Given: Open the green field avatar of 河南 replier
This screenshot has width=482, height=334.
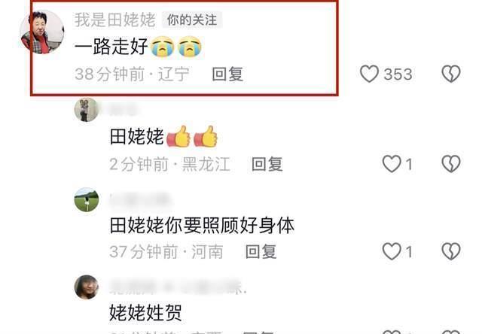Looking at the screenshot, I should point(87,199).
